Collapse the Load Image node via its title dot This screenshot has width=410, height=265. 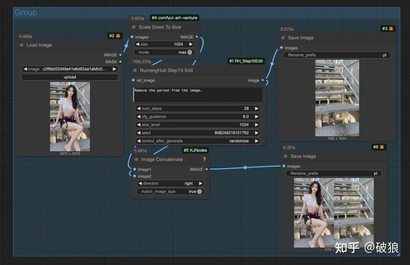[x=22, y=45]
